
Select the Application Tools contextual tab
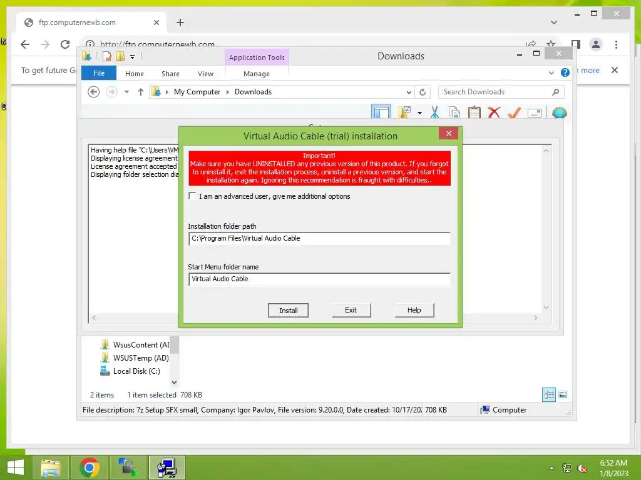257,57
